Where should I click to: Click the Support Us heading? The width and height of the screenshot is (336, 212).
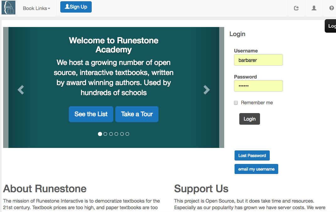pos(201,189)
